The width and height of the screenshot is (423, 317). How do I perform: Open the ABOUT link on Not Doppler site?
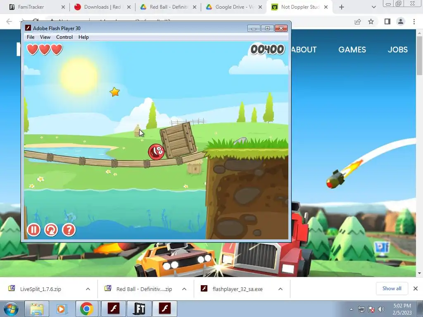point(304,50)
